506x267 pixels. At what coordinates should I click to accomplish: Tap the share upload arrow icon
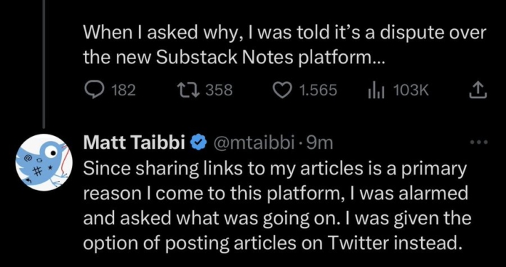point(477,90)
